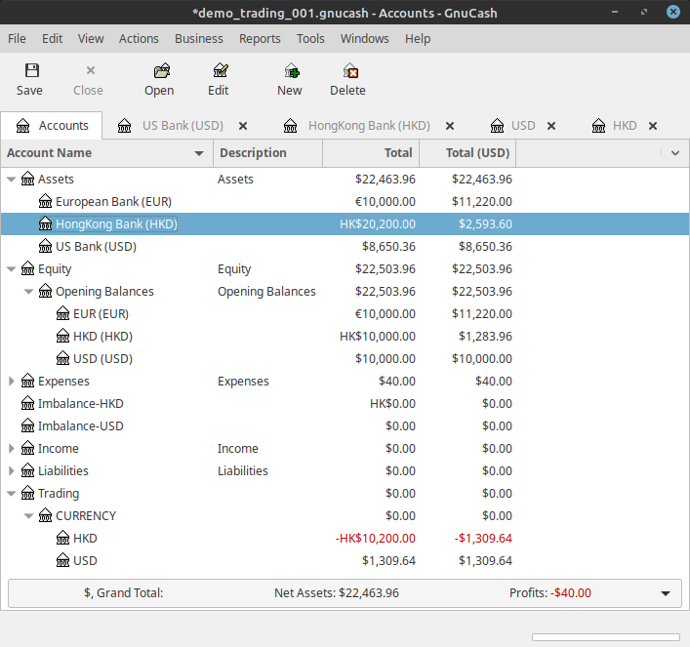Expand the Expenses account tree
This screenshot has width=690, height=647.
pos(12,382)
